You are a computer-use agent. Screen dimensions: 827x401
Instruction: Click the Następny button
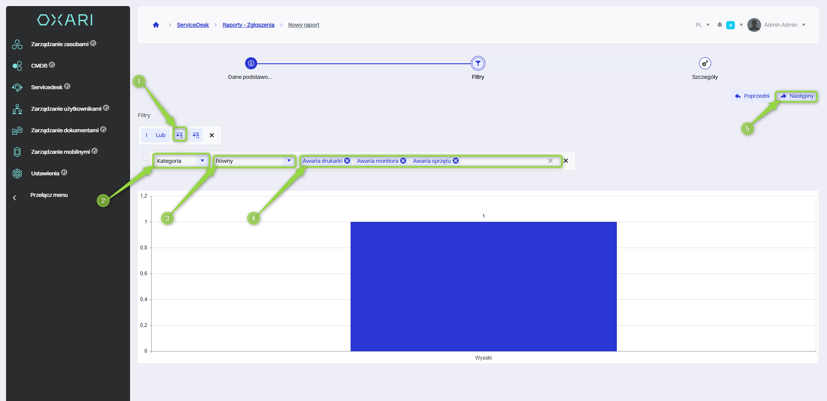797,96
